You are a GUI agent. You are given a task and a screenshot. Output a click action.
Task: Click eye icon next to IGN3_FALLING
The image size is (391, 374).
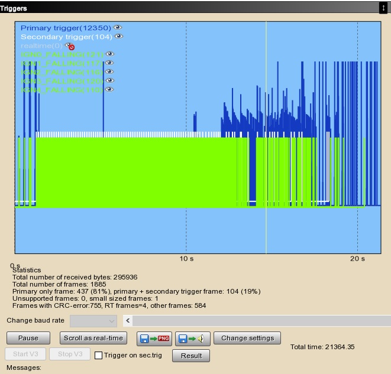click(x=109, y=81)
